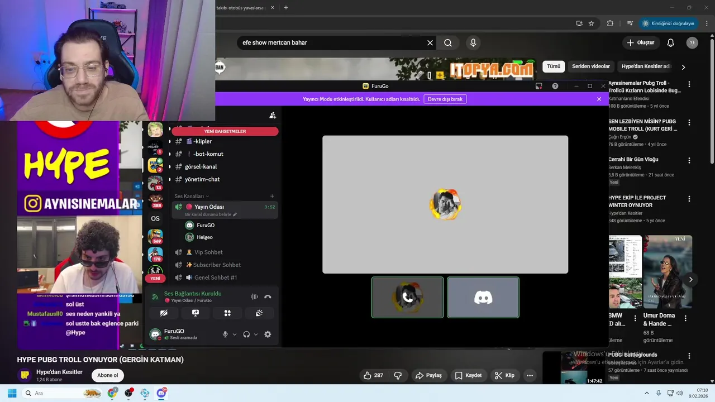Select the Discord logo participant tile
Image resolution: width=715 pixels, height=402 pixels.
click(x=483, y=298)
